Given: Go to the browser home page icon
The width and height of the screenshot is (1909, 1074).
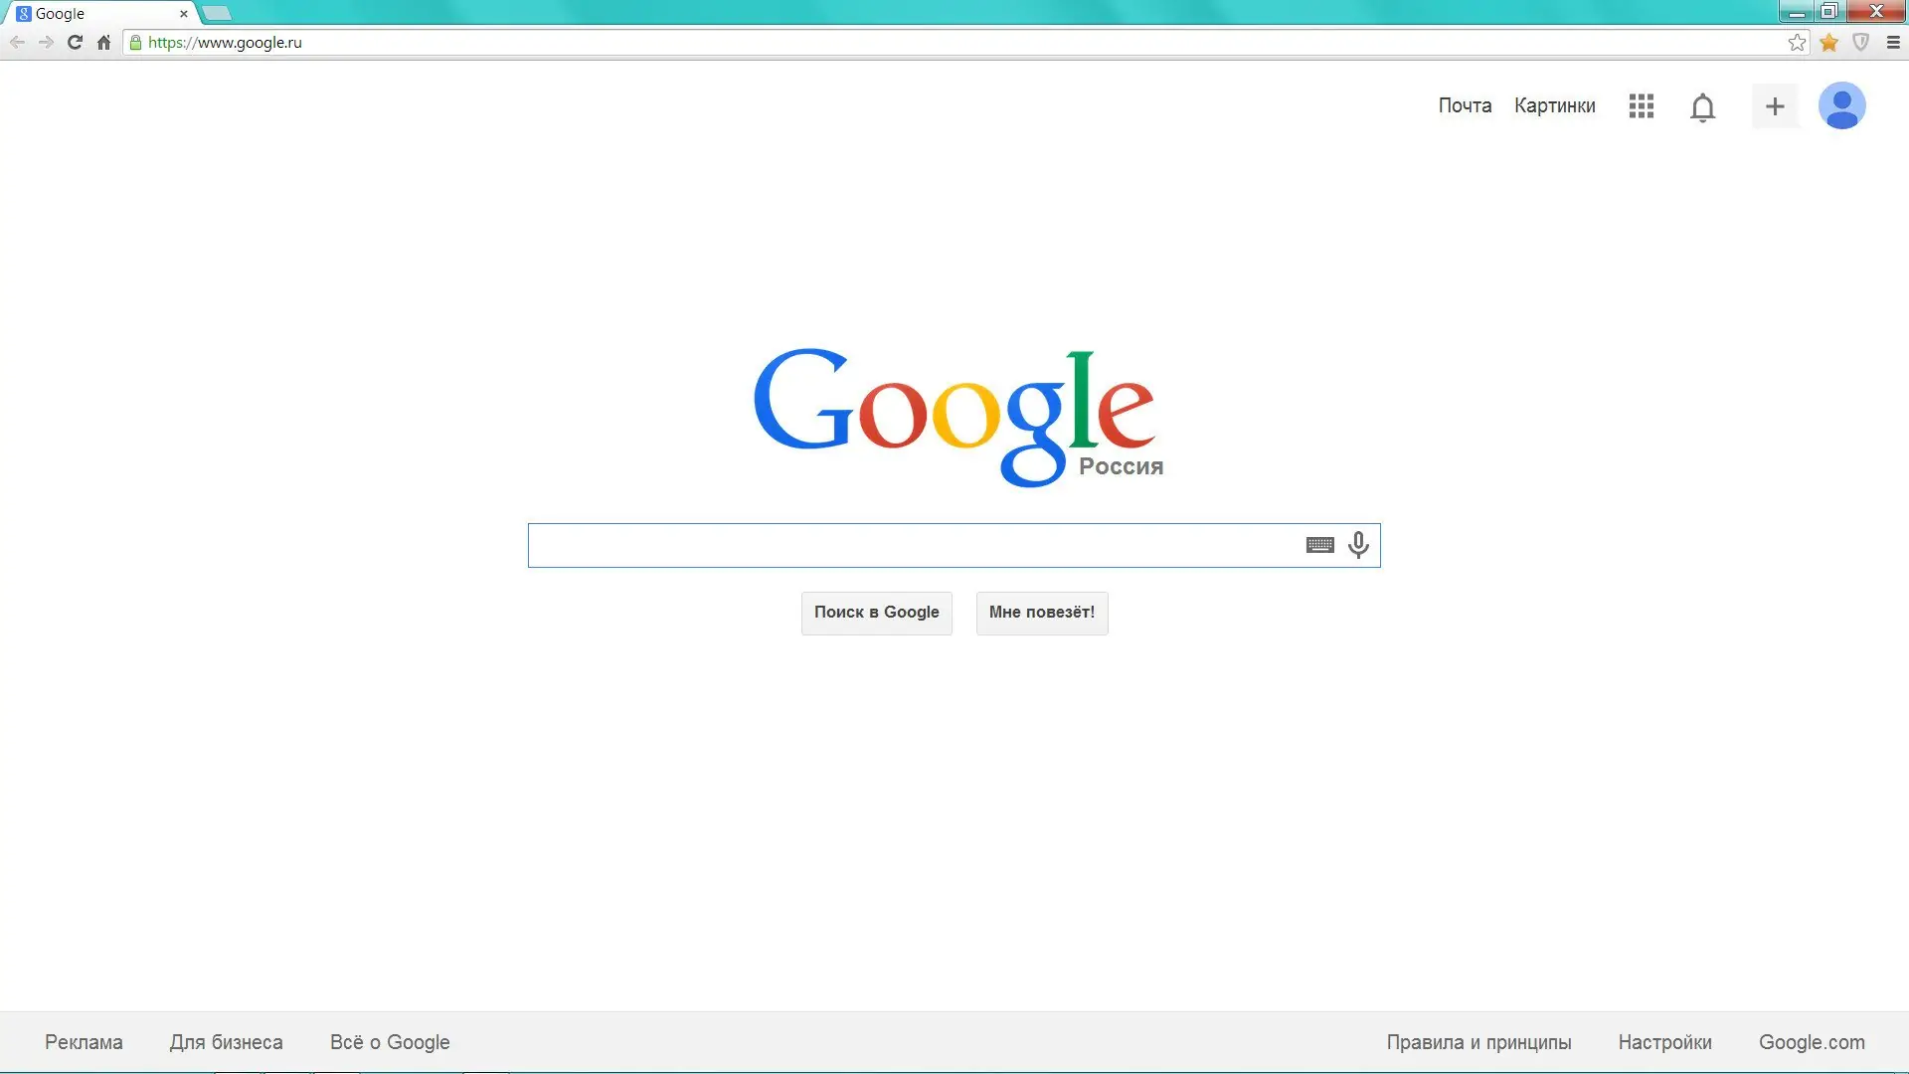Looking at the screenshot, I should click(x=103, y=43).
